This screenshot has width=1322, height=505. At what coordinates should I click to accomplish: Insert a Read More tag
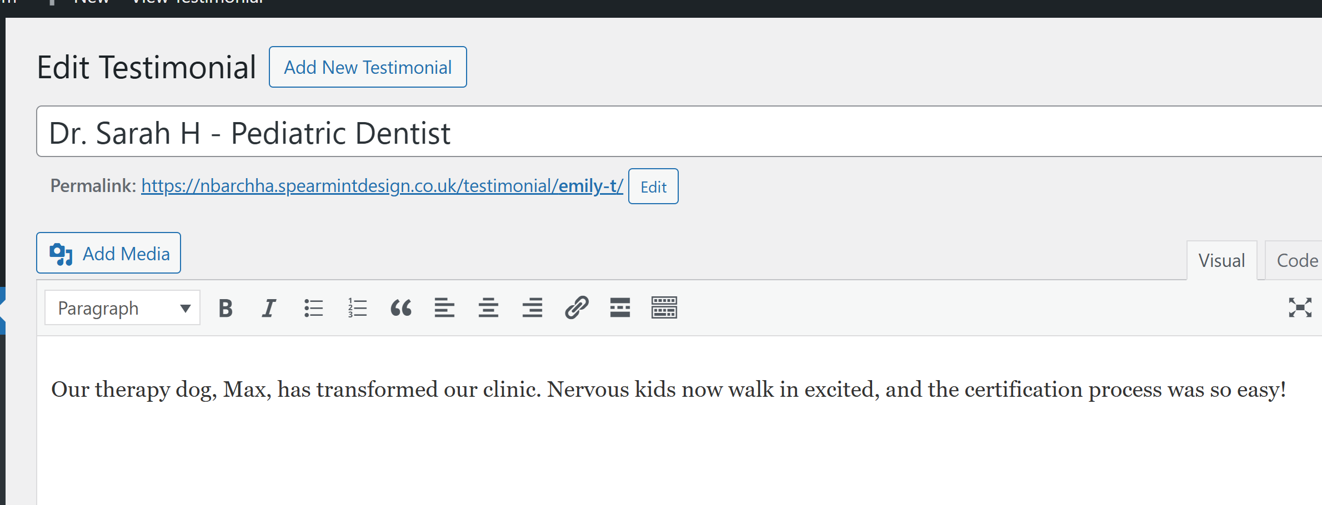[620, 308]
